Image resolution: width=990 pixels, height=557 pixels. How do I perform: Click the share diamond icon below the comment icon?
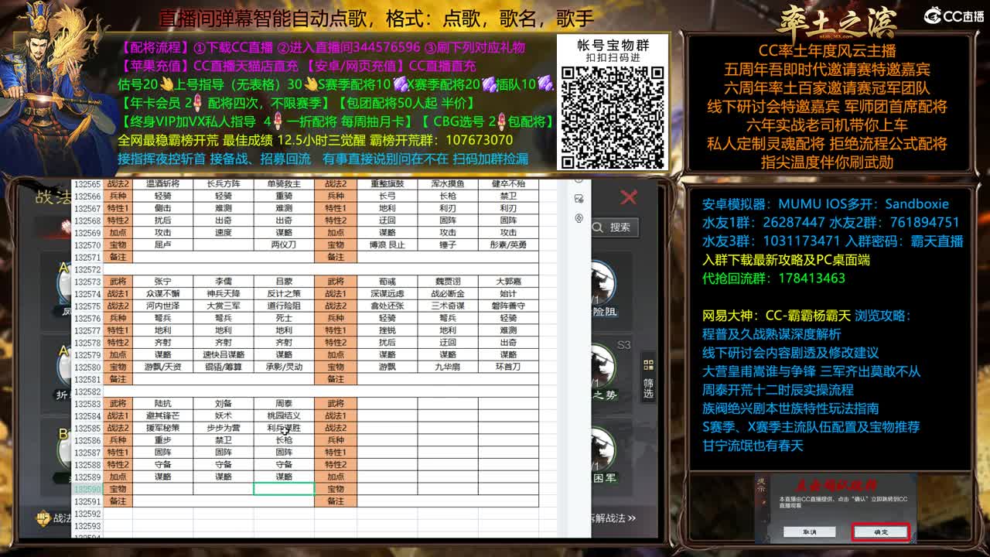tap(578, 219)
